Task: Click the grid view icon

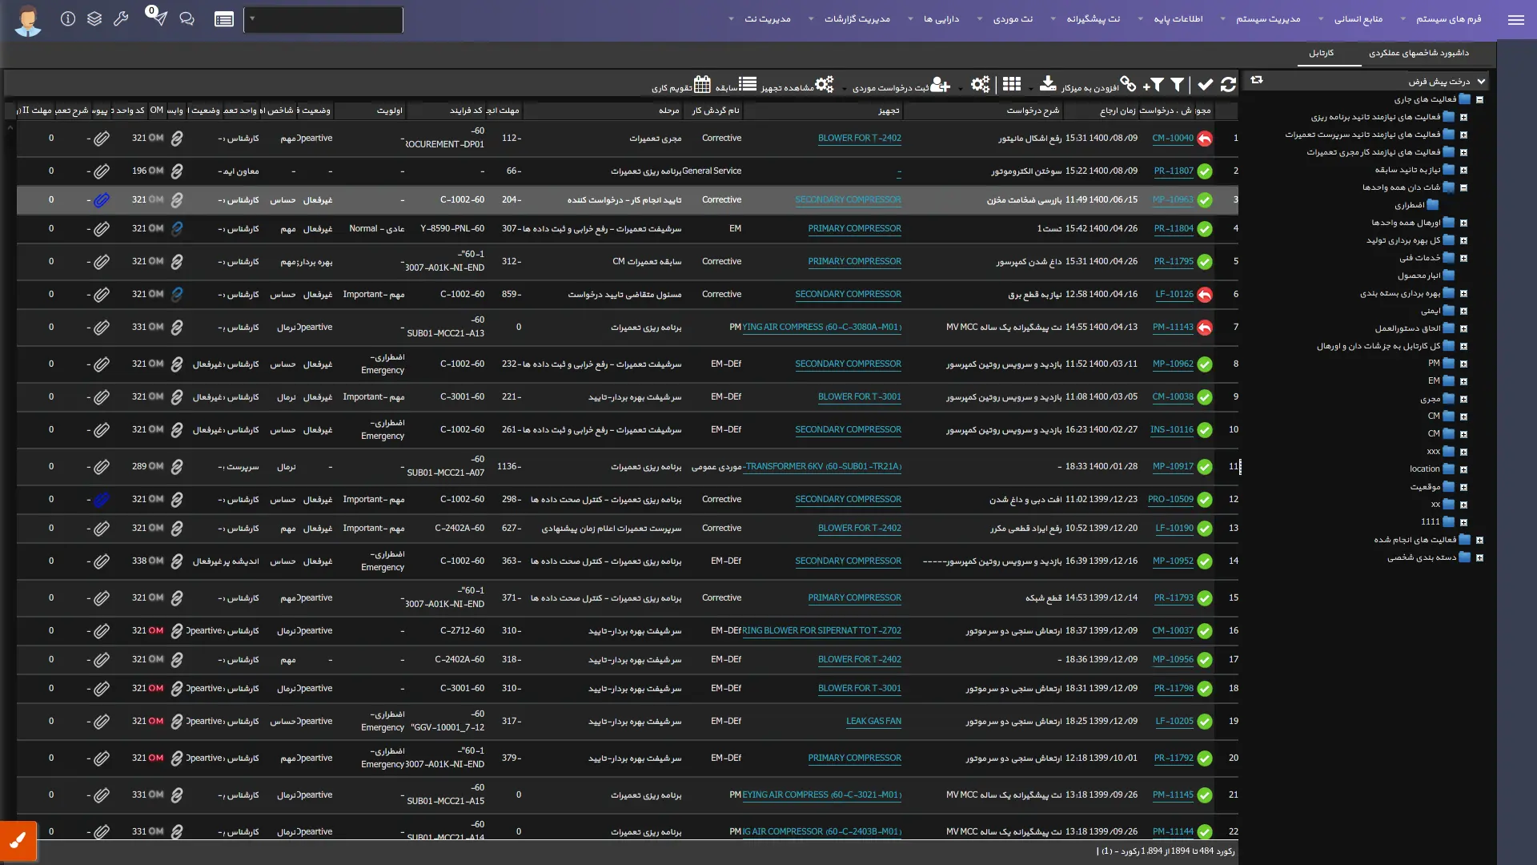Action: point(1011,84)
